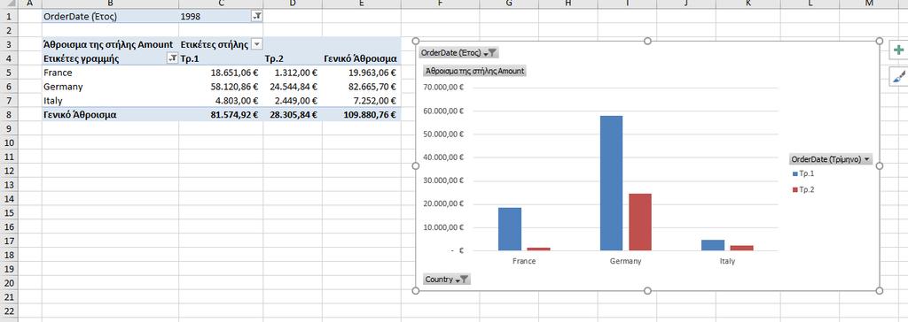Screen dimensions: 908x322
Task: Select France axis label in chart
Action: [524, 261]
